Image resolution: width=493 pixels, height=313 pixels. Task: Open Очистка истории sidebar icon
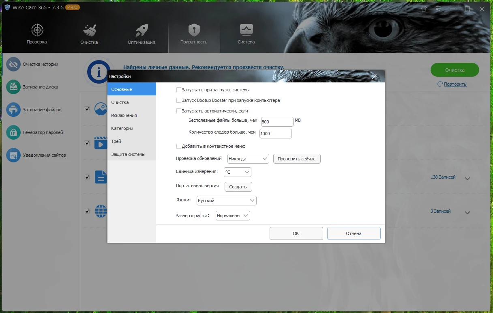coord(13,64)
